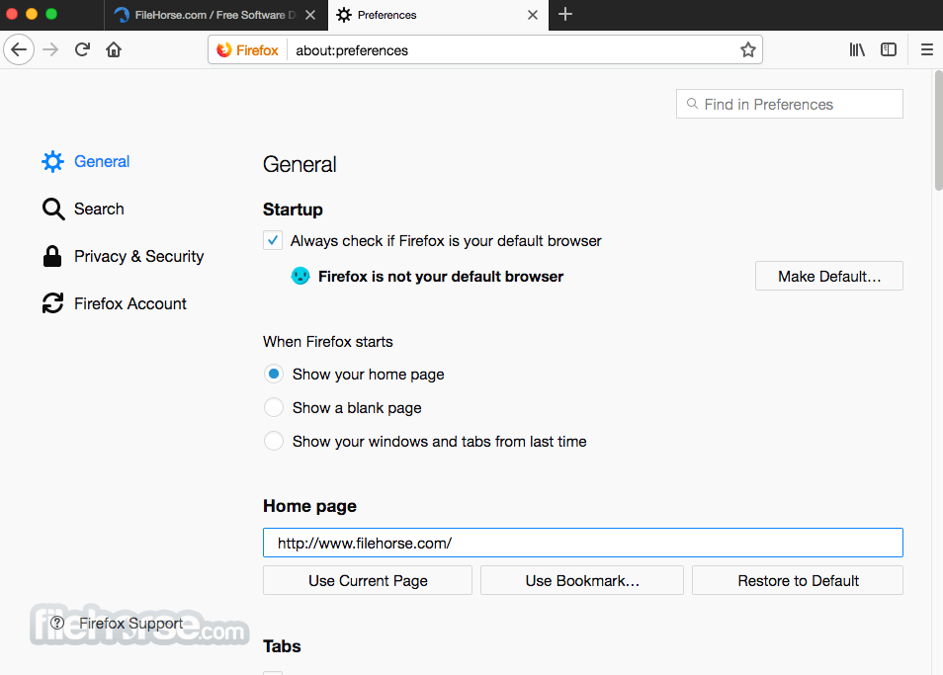Uncheck Always check if Firefox is default browser
The width and height of the screenshot is (943, 675).
pyautogui.click(x=273, y=240)
